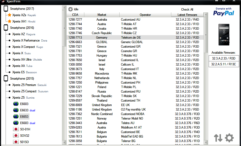Click firmware list scrollbar down arrow
Screen dimensions: 241x146
tap(206, 142)
